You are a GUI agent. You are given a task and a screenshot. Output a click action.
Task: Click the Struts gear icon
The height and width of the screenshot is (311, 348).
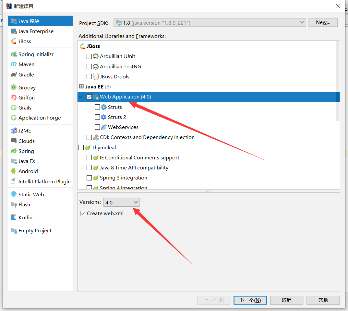pyautogui.click(x=104, y=107)
